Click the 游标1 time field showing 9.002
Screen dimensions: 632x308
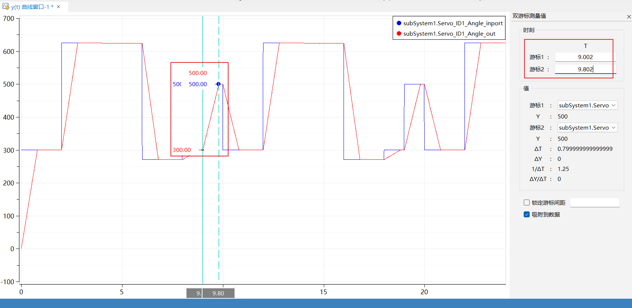click(x=585, y=57)
